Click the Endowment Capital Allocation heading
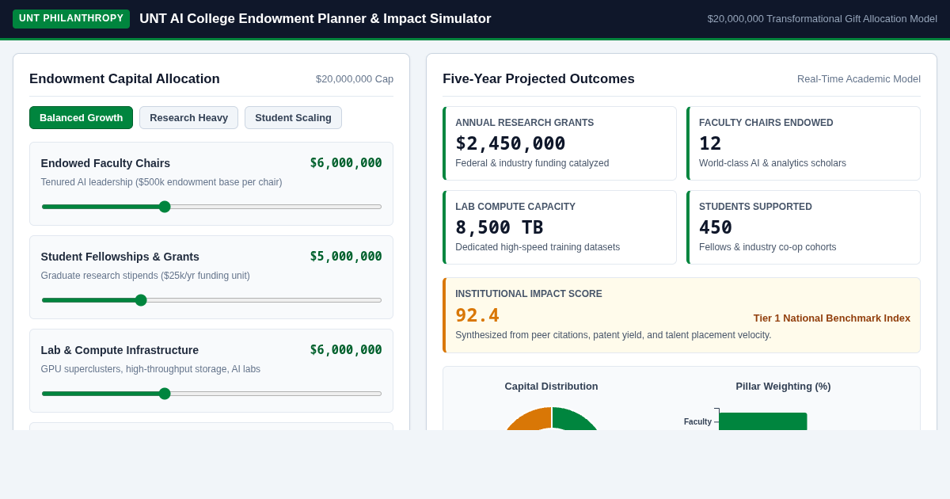 124,79
